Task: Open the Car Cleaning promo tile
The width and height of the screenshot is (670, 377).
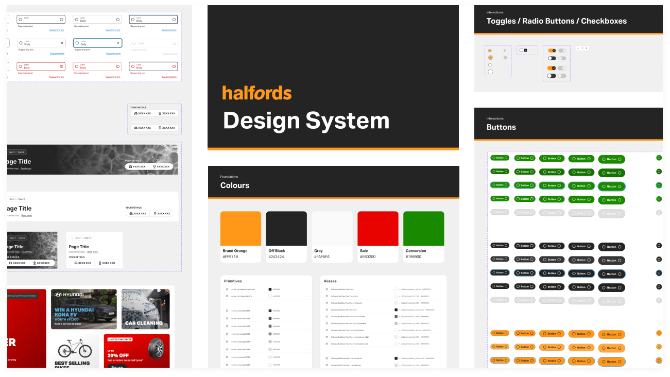Action: 145,309
